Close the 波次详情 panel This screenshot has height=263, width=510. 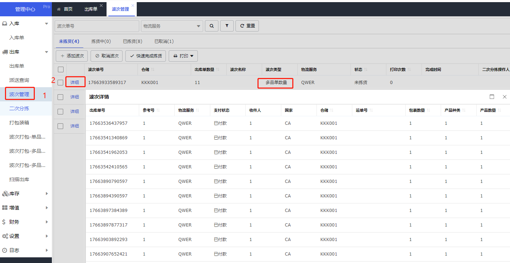pyautogui.click(x=505, y=97)
